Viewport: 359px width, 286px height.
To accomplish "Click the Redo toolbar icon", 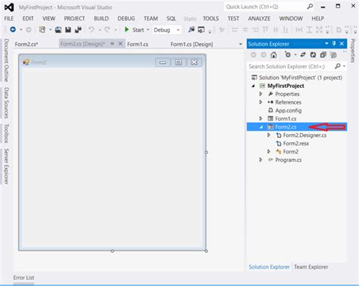I will coord(108,30).
